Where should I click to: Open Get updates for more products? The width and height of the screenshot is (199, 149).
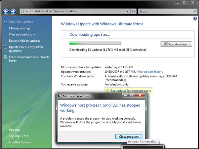pos(131,91)
